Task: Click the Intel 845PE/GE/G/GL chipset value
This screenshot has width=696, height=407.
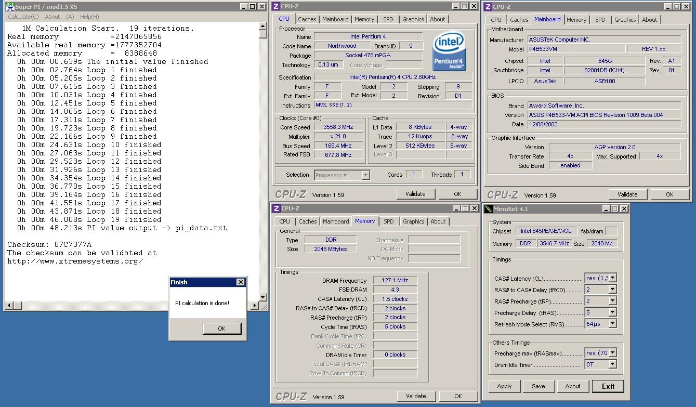Action: click(x=546, y=231)
